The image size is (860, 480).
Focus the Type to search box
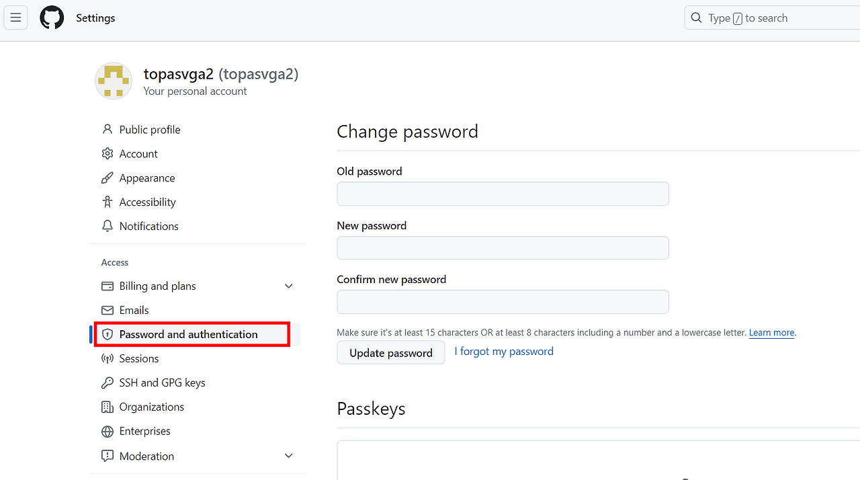click(773, 18)
